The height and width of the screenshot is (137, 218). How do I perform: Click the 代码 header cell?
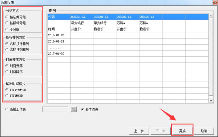click(59, 17)
